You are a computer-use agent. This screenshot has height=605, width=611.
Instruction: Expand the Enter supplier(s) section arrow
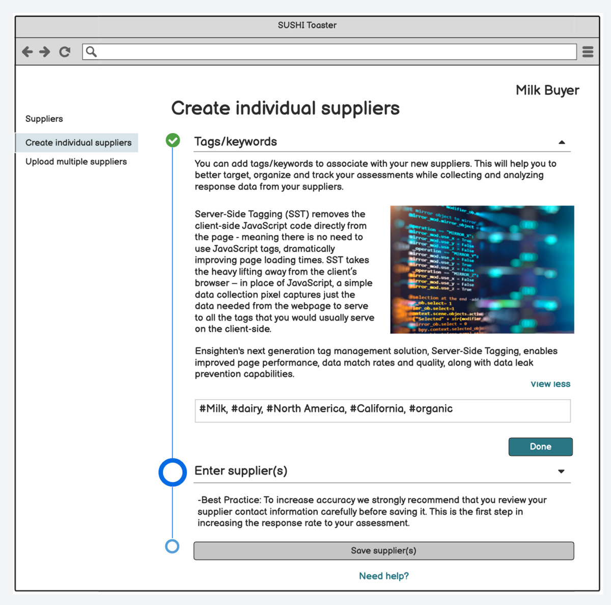pyautogui.click(x=561, y=471)
